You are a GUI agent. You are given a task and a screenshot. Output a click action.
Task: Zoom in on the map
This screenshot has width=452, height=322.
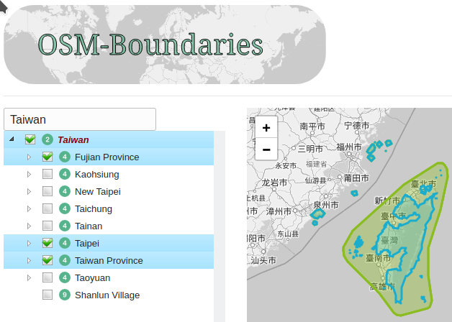click(266, 127)
